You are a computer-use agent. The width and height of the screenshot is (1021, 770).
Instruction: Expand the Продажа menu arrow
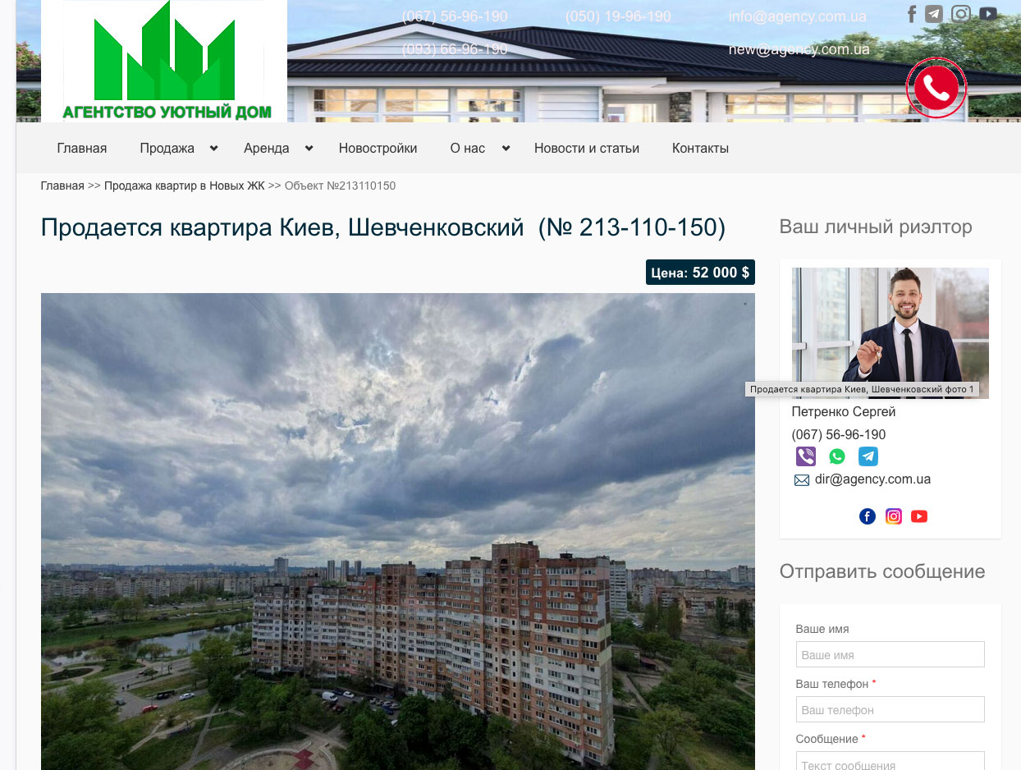click(x=213, y=149)
